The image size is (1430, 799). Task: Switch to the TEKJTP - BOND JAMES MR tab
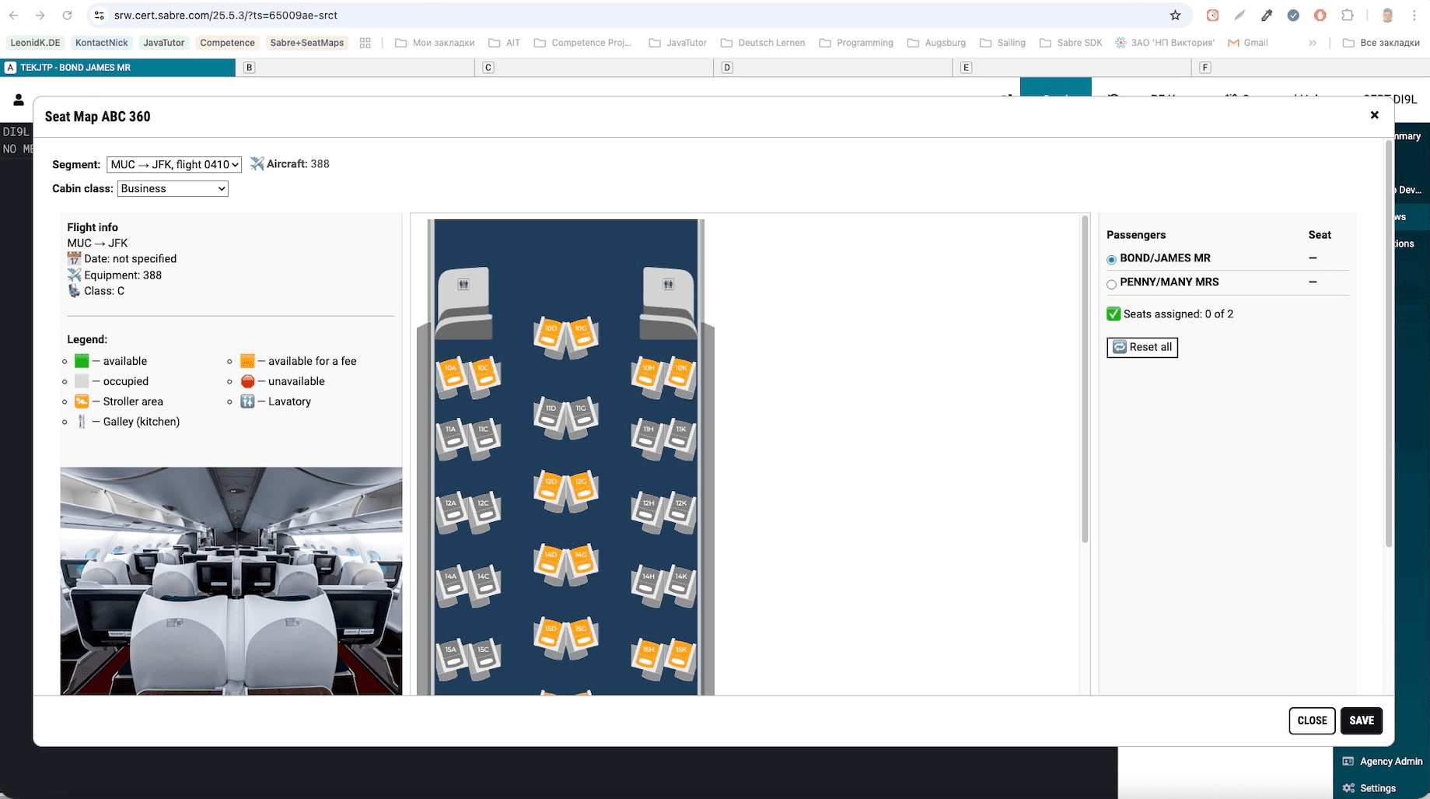[118, 68]
